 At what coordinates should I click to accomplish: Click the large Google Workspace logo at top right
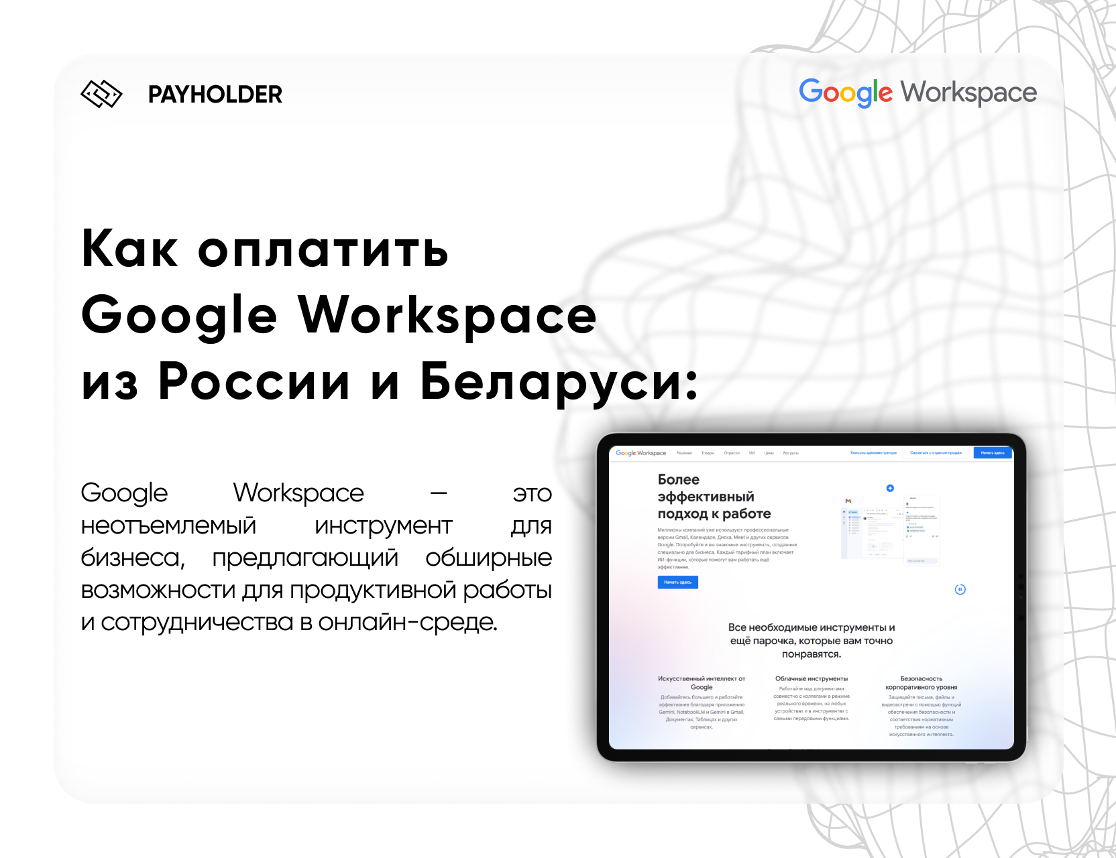(x=917, y=93)
